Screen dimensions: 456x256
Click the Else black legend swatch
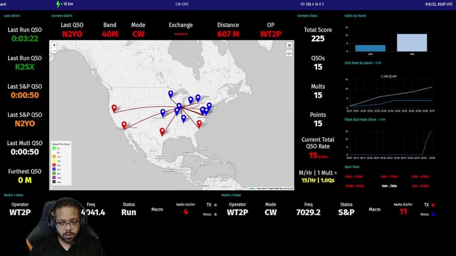point(54,182)
